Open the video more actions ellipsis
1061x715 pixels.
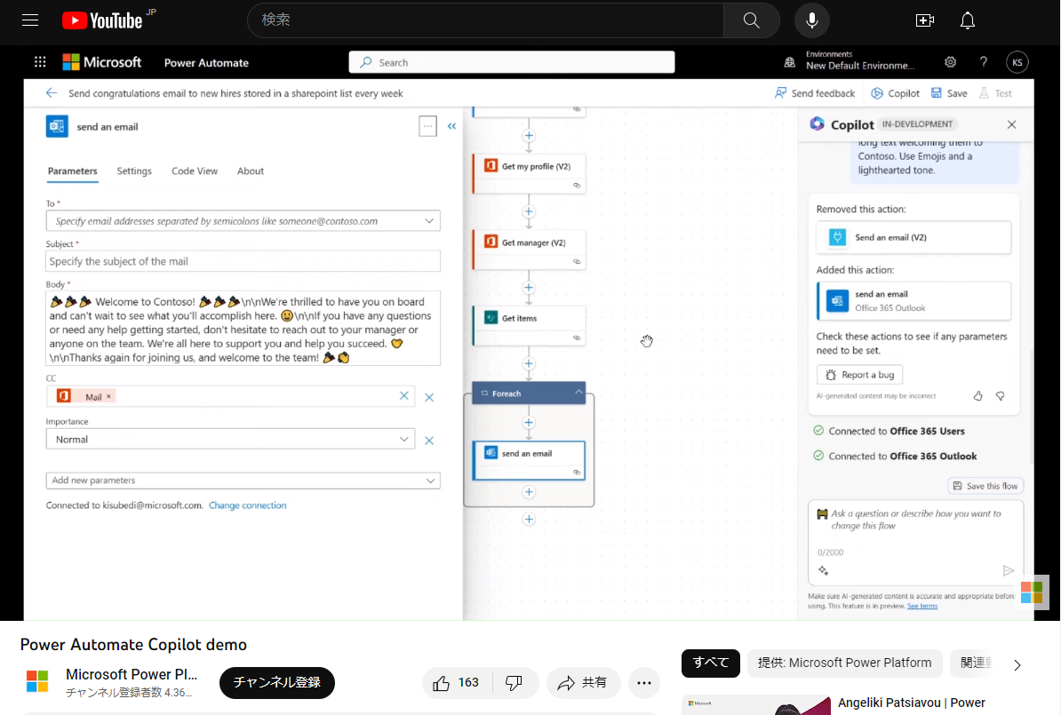coord(644,682)
